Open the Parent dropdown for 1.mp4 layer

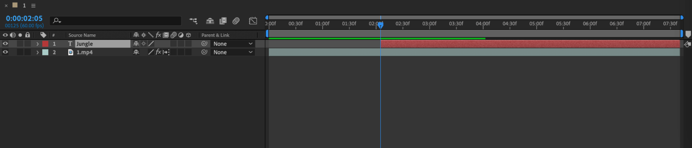coord(233,52)
